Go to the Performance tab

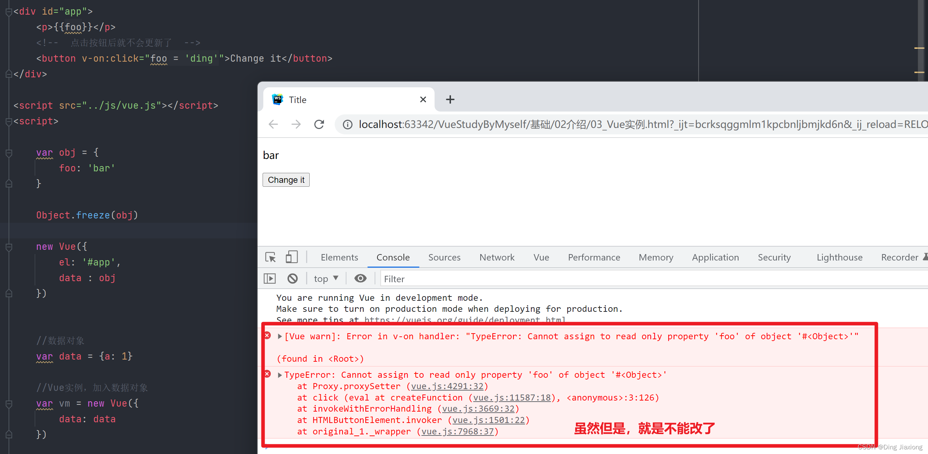(594, 257)
